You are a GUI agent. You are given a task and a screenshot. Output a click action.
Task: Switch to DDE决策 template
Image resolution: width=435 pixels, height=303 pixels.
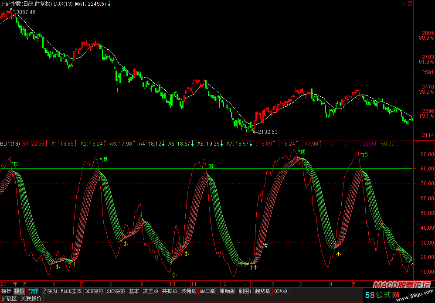pyautogui.click(x=95, y=291)
